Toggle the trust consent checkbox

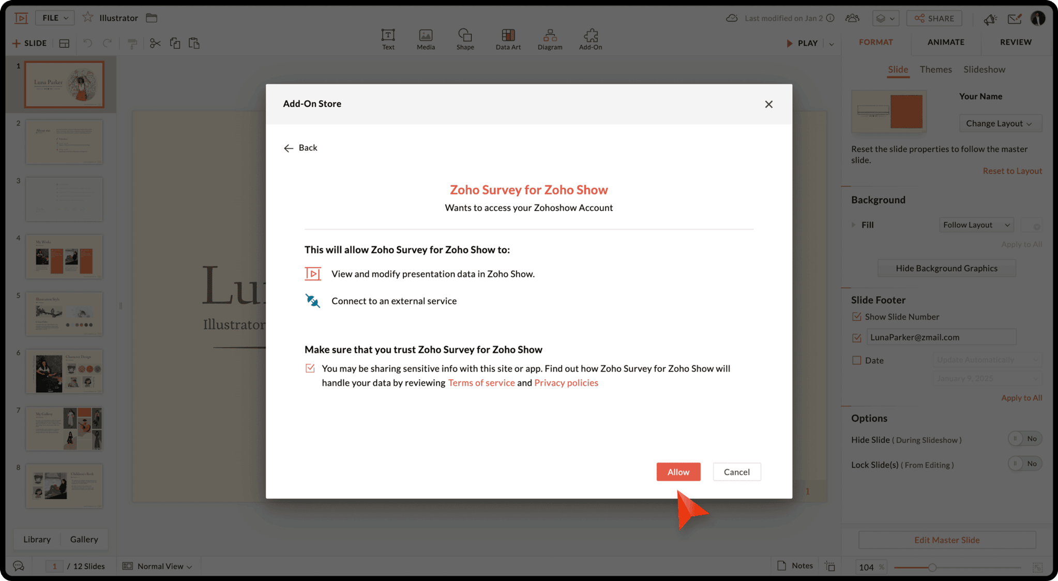(x=310, y=368)
